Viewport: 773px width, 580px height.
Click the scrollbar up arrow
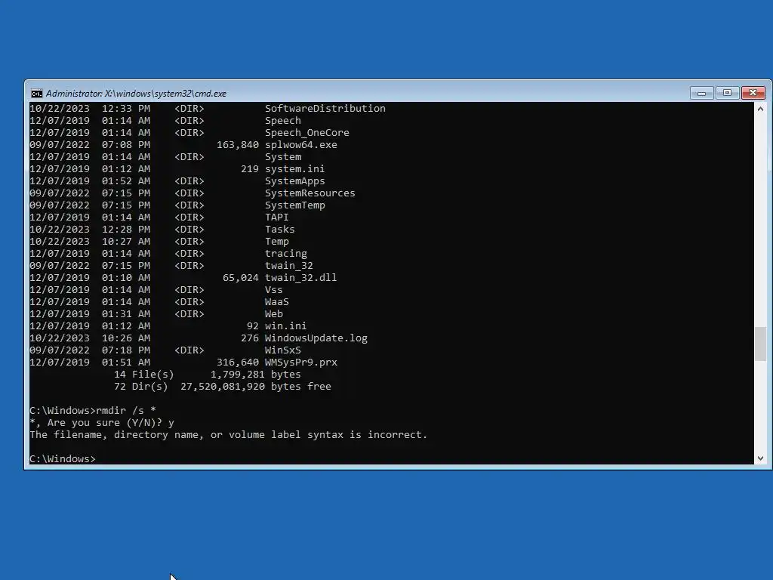[760, 109]
